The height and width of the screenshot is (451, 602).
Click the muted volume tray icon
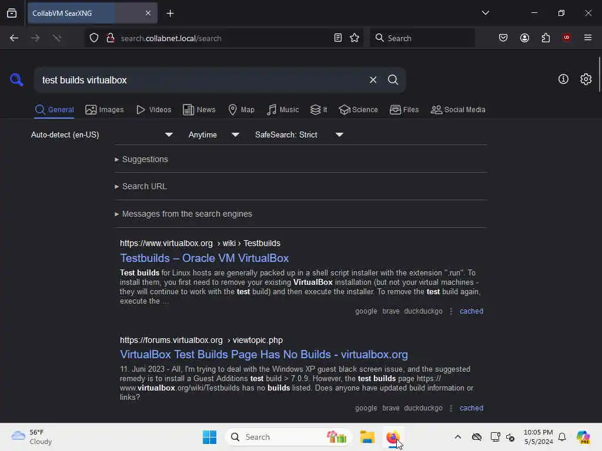tap(510, 437)
